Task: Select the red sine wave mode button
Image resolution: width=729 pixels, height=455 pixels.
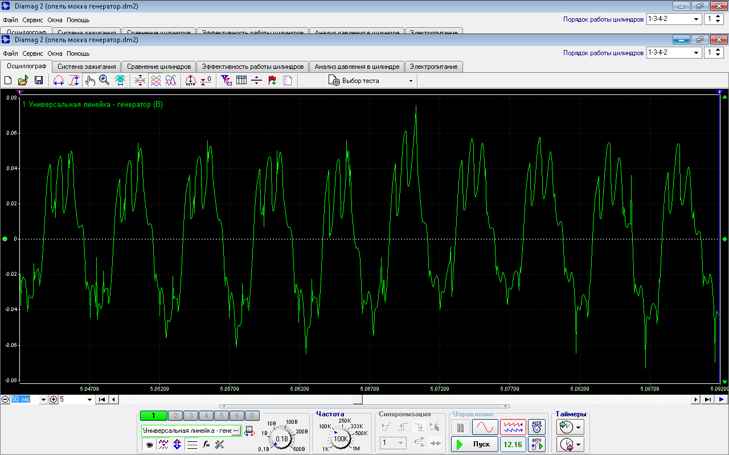Action: tap(485, 427)
